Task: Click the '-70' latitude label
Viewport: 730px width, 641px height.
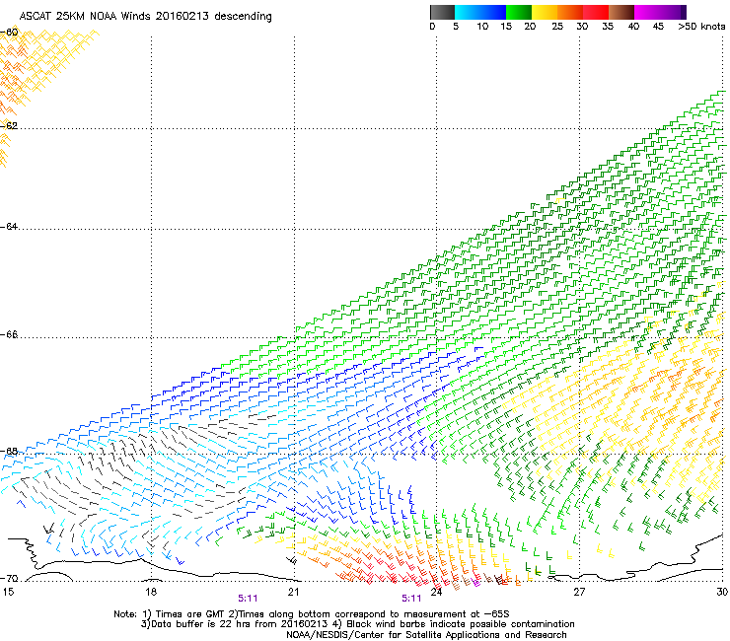Action: (9, 578)
